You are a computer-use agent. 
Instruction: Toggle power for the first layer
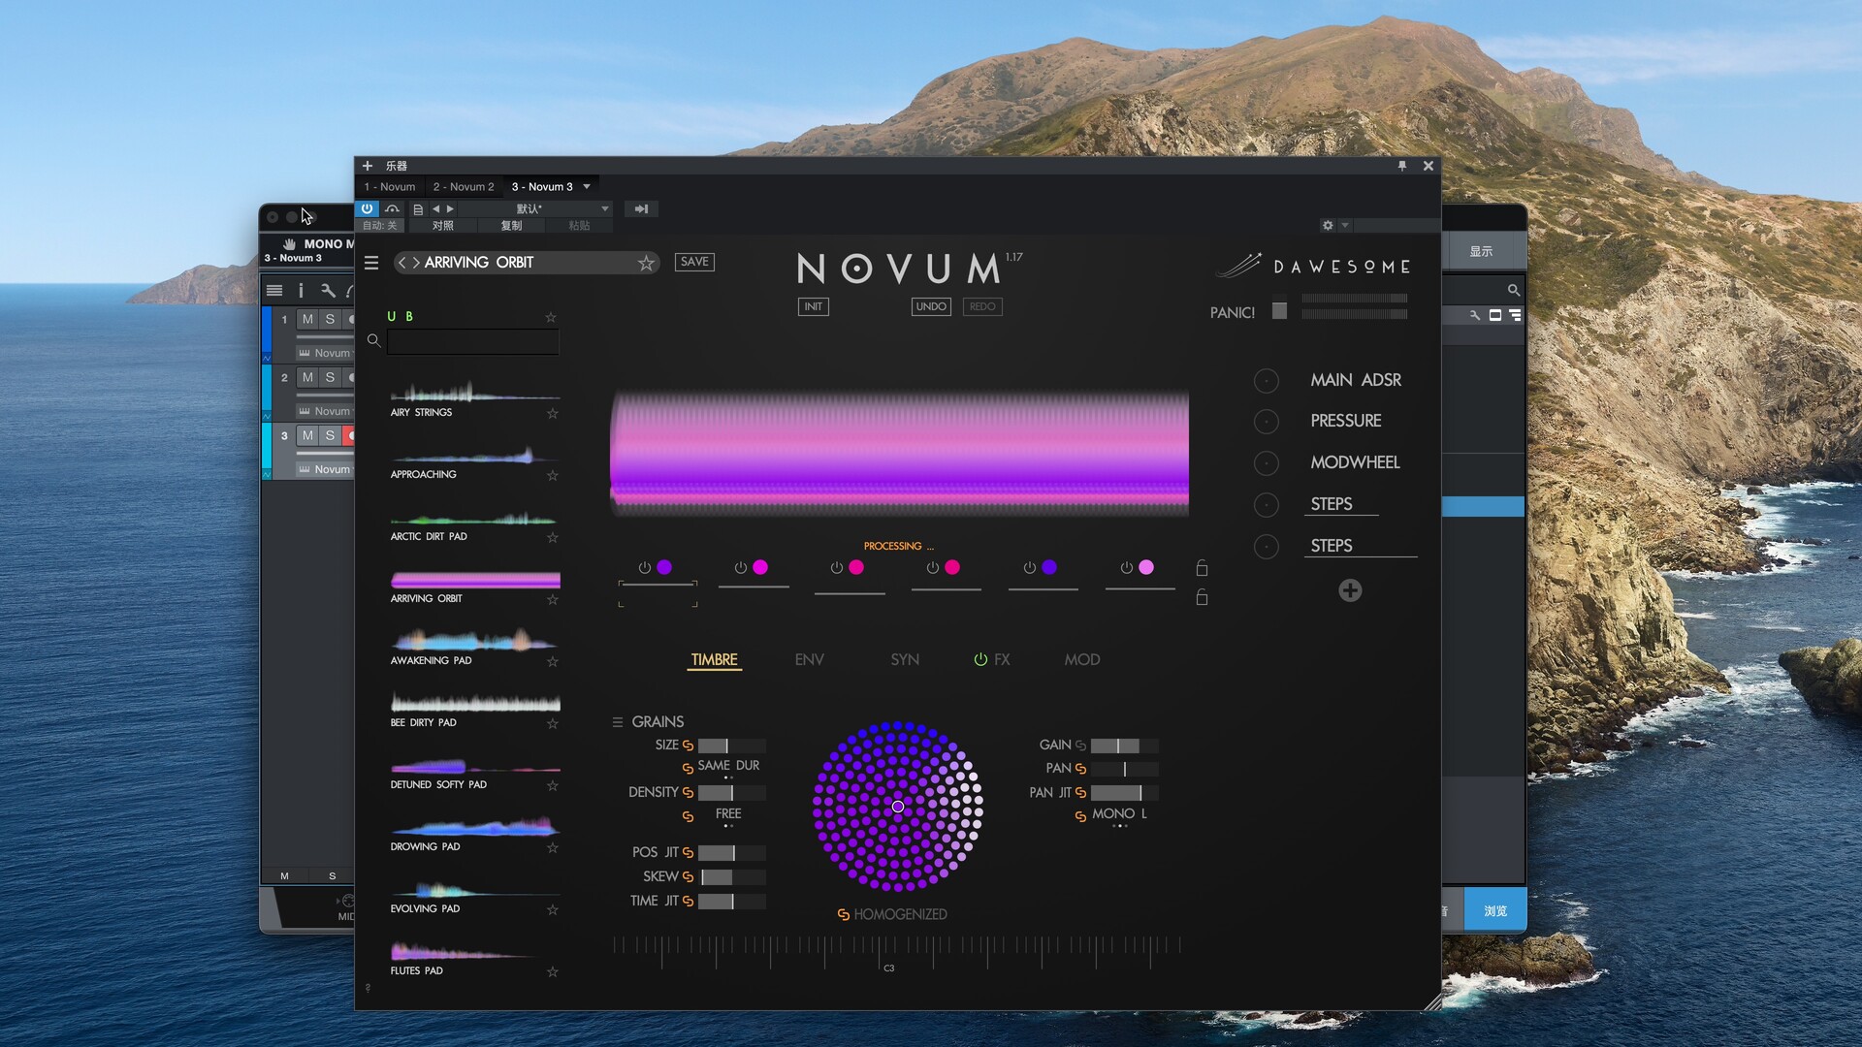(644, 567)
